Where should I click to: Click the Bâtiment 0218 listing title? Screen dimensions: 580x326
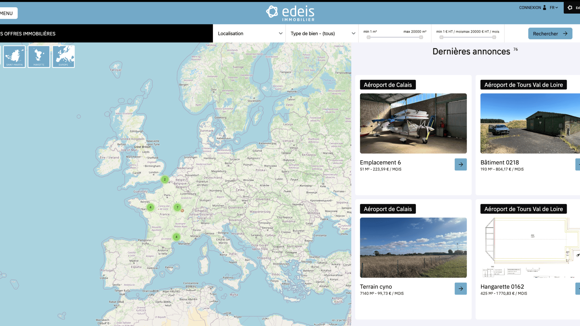click(x=500, y=162)
